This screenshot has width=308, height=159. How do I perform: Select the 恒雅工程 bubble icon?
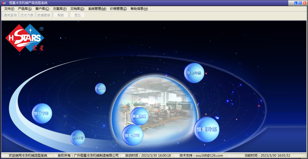coord(78,138)
